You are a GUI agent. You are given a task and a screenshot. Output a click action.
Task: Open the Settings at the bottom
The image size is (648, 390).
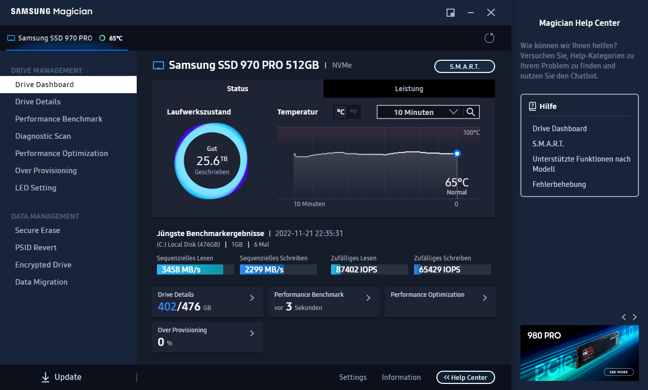click(353, 377)
